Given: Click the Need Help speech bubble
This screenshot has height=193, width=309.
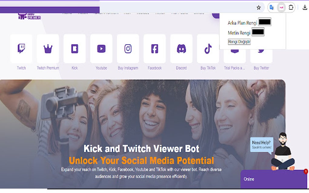Looking at the screenshot, I should click(262, 145).
